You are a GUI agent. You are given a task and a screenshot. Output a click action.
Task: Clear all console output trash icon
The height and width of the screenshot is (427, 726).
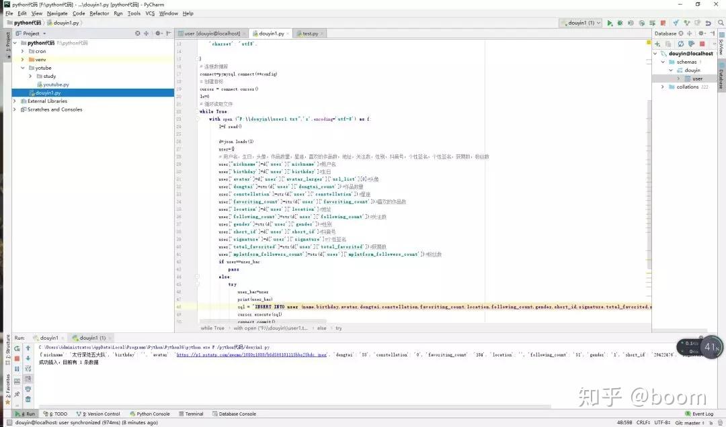point(28,399)
